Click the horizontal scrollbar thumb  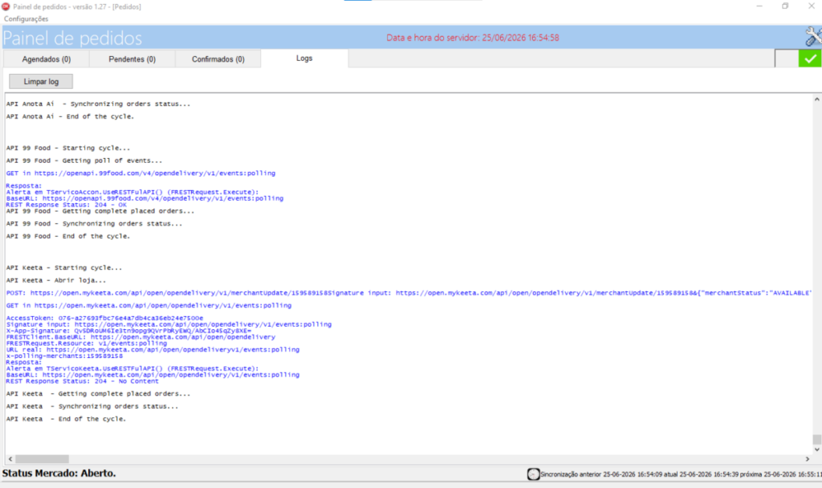click(x=42, y=458)
